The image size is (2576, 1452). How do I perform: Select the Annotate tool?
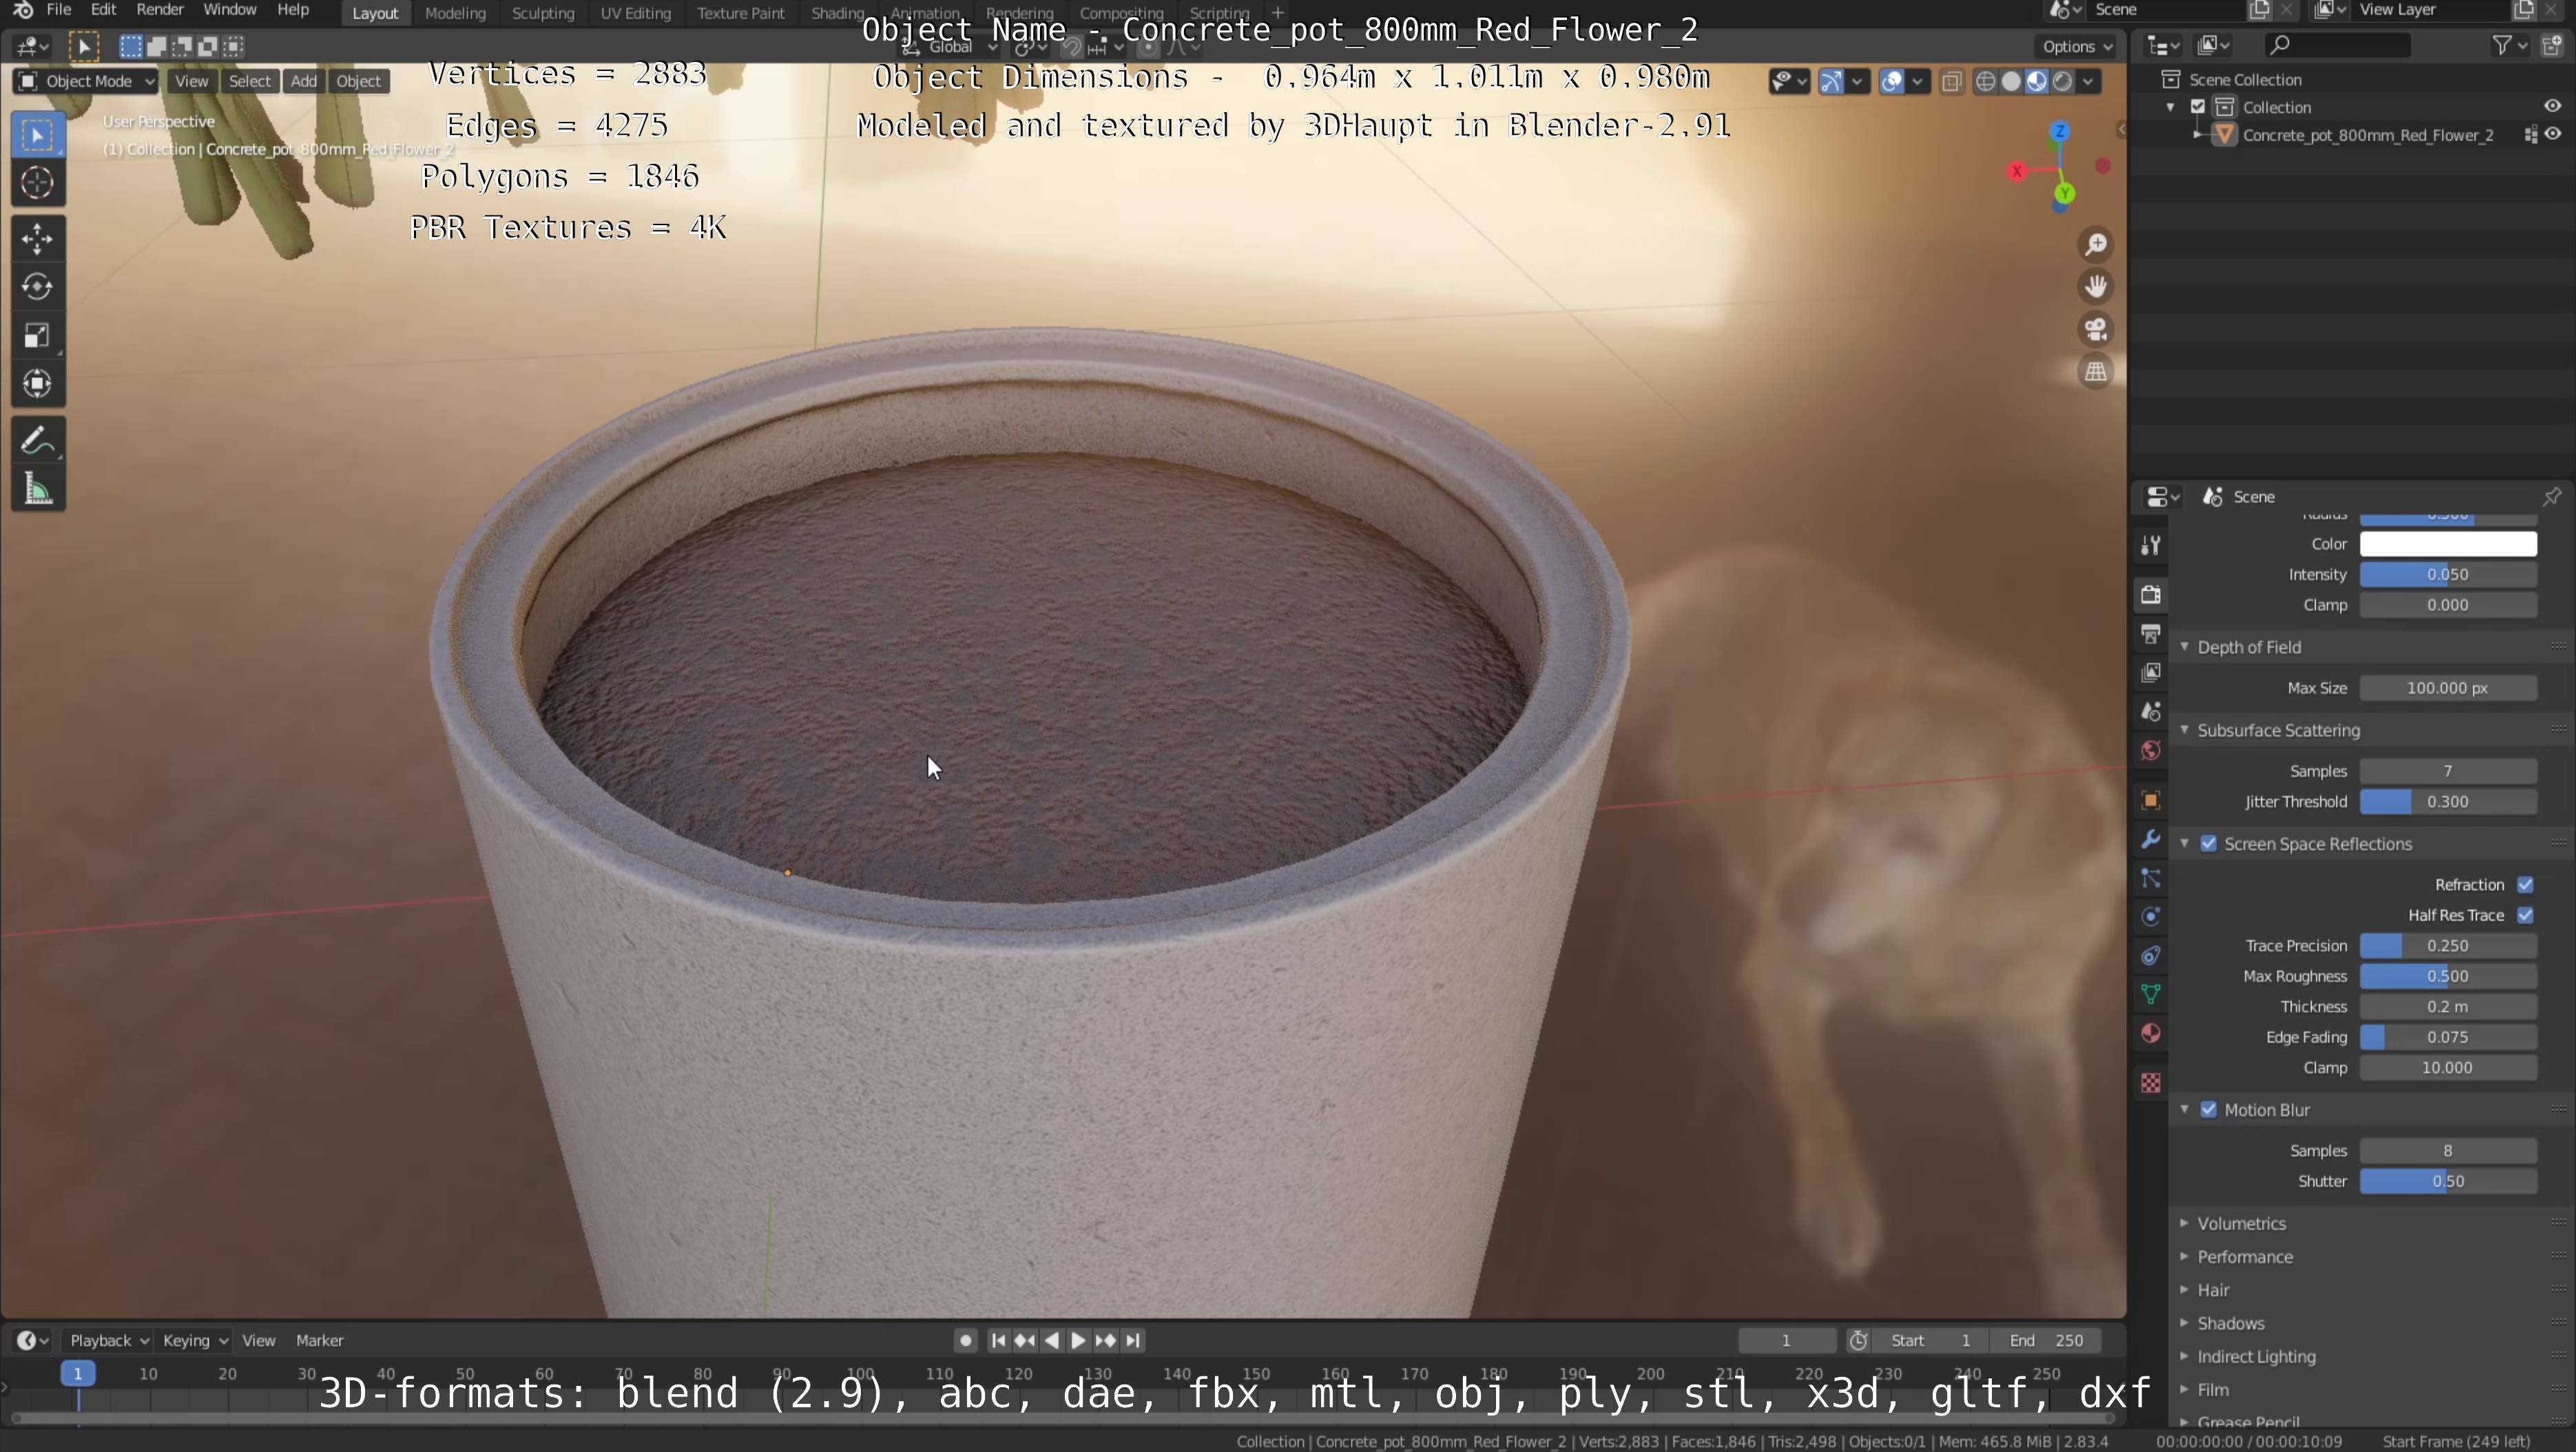click(x=38, y=441)
